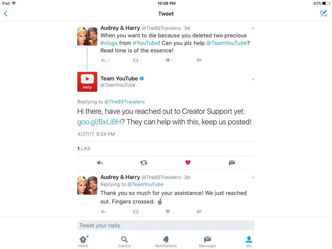332x249 pixels.
Task: Retweet the Team YouTube tweet
Action: coord(144,163)
